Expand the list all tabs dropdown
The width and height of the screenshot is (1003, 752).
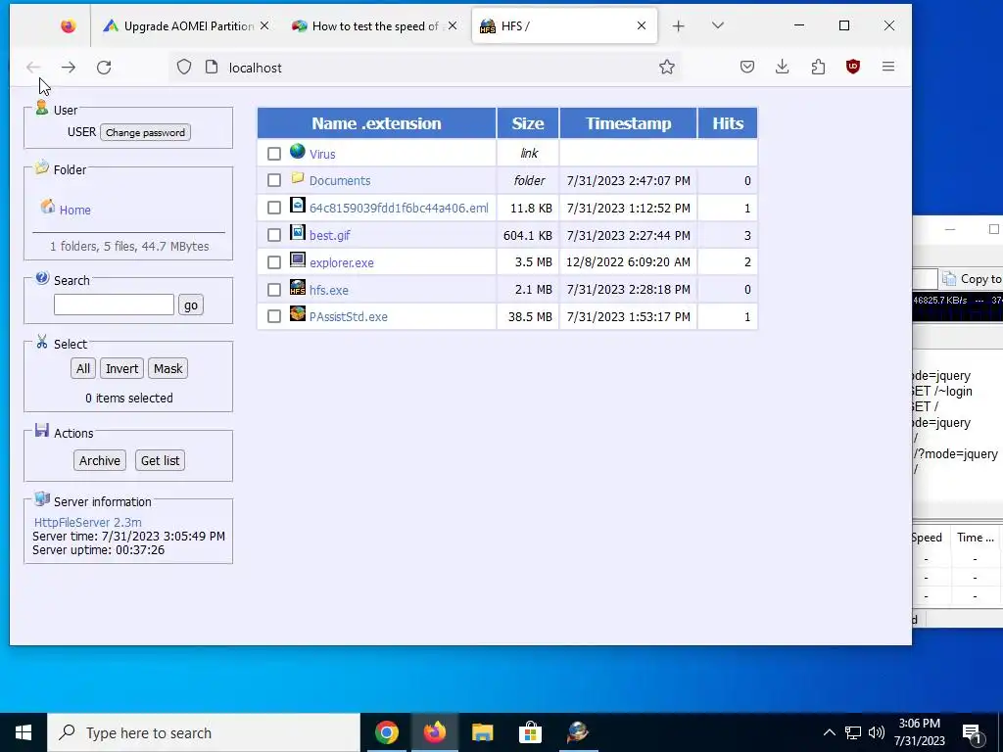click(718, 25)
